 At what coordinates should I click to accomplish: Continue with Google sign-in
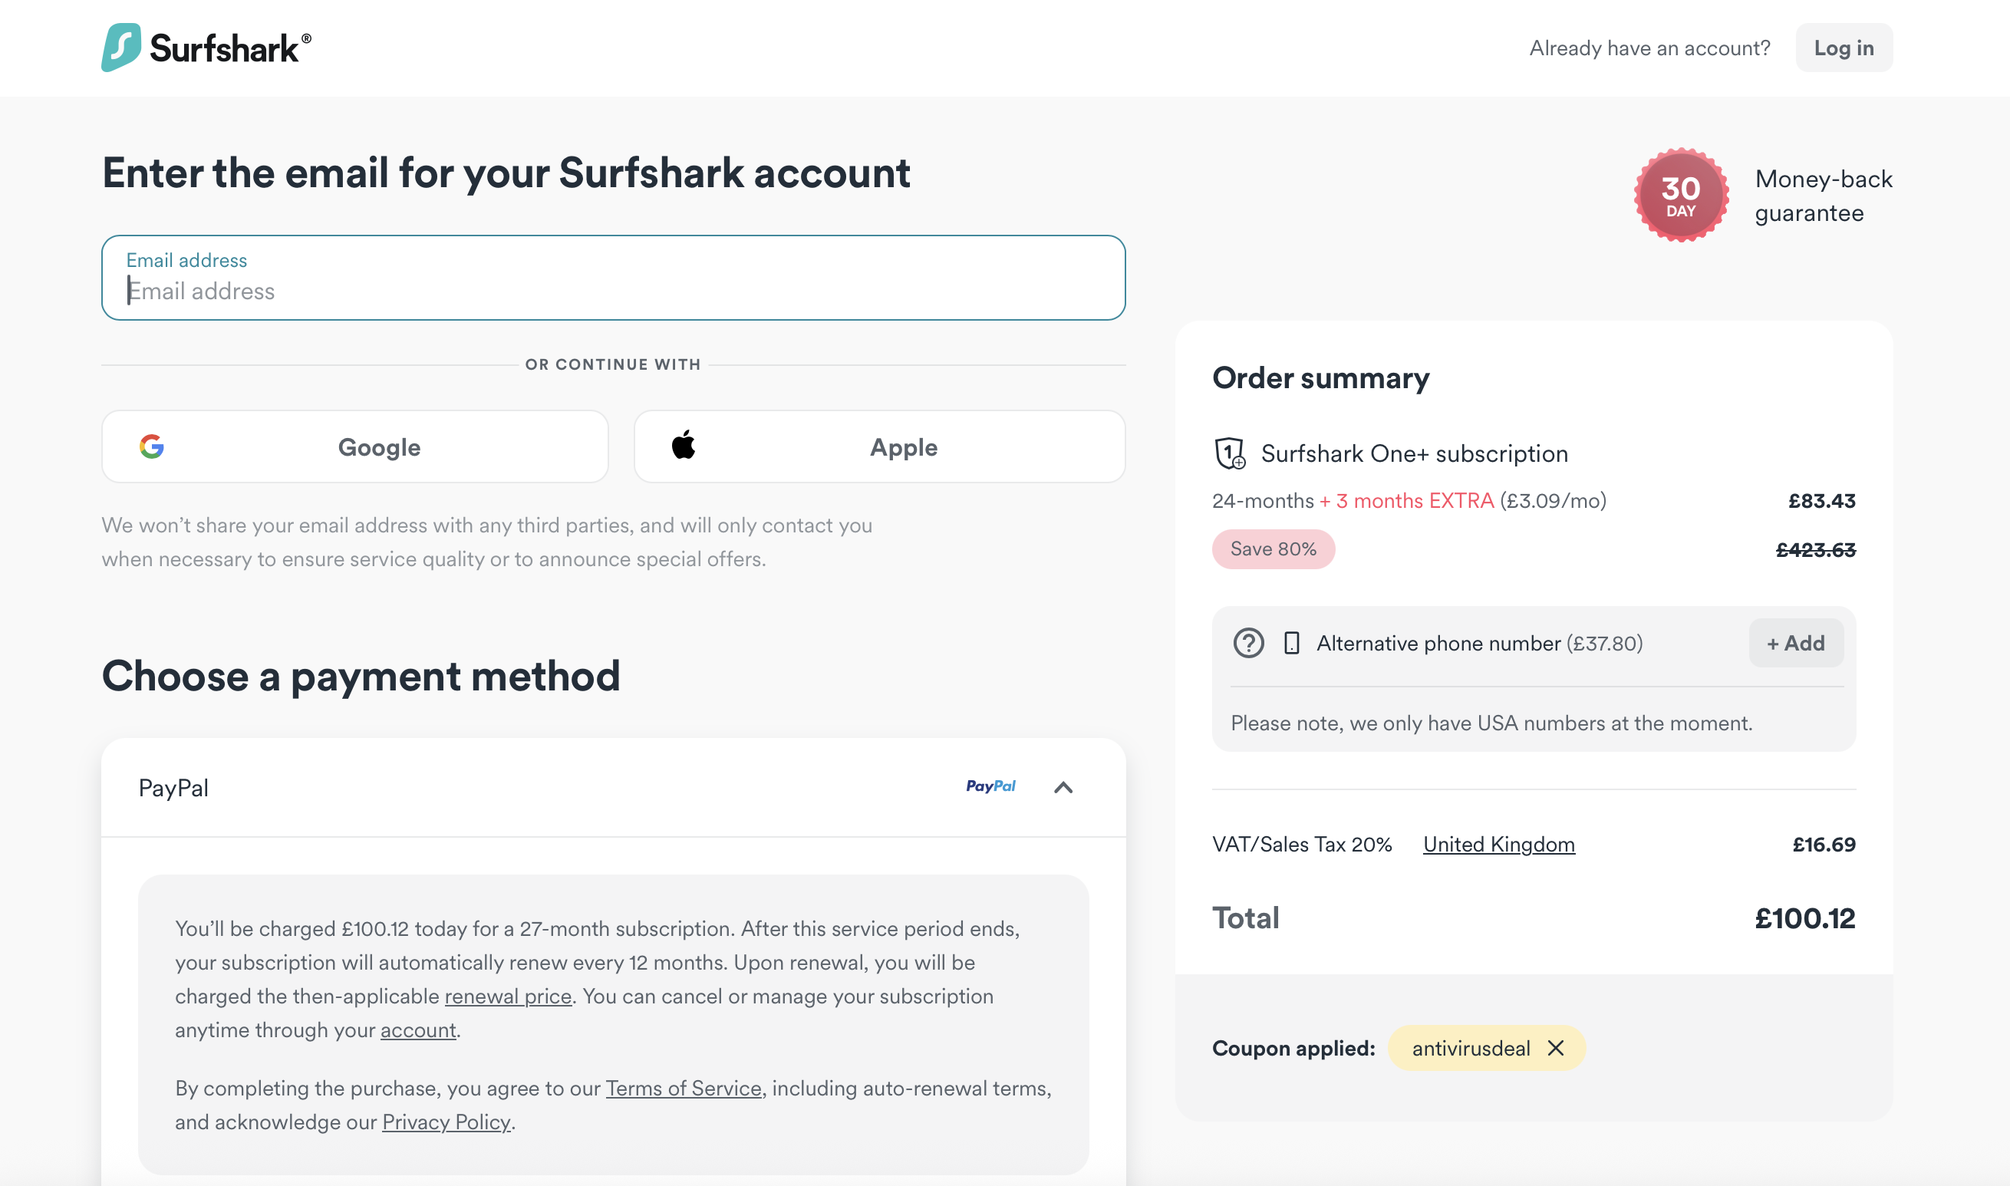[x=355, y=446]
